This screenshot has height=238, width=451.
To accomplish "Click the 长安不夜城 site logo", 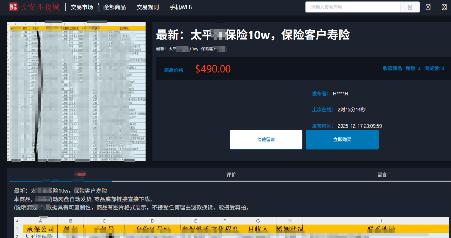I will pos(34,7).
